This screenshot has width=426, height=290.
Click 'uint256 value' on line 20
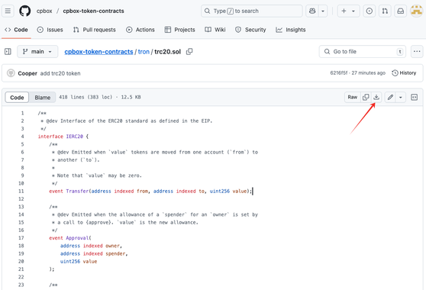click(79, 261)
